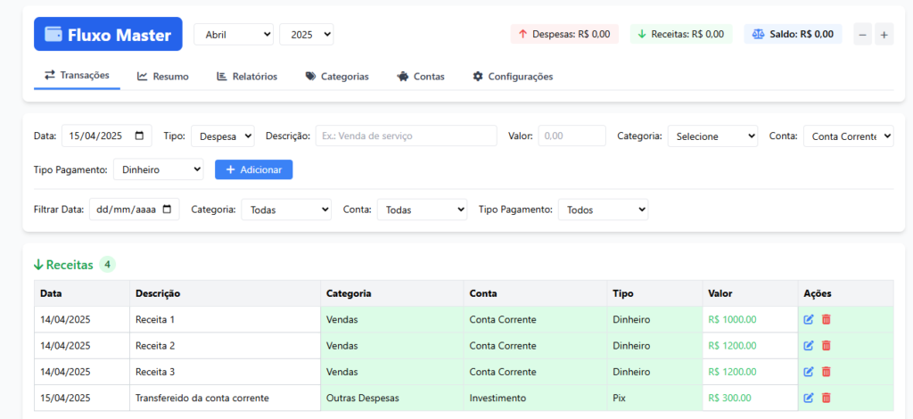Click the Fluxo Master logo button
Viewport: 913px width, 419px height.
coord(108,35)
